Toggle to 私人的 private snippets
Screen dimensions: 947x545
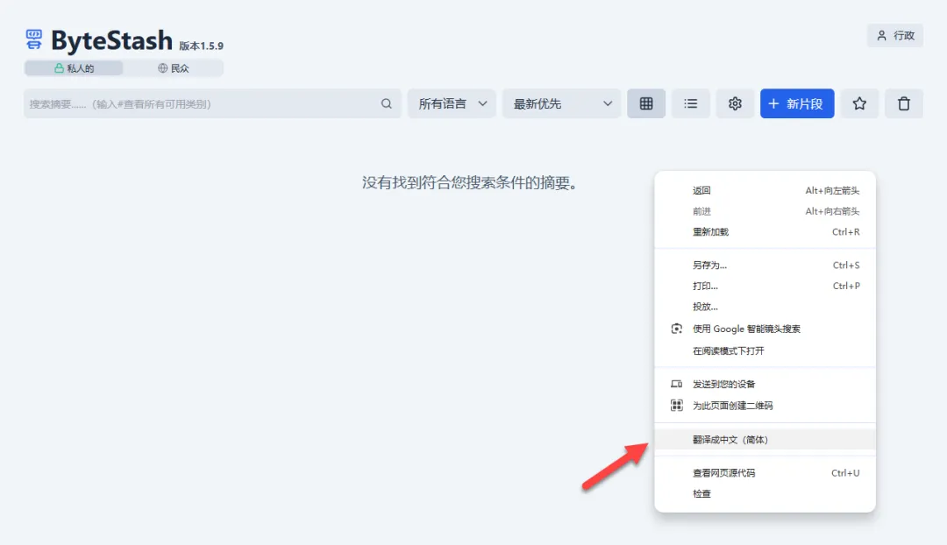pyautogui.click(x=74, y=68)
